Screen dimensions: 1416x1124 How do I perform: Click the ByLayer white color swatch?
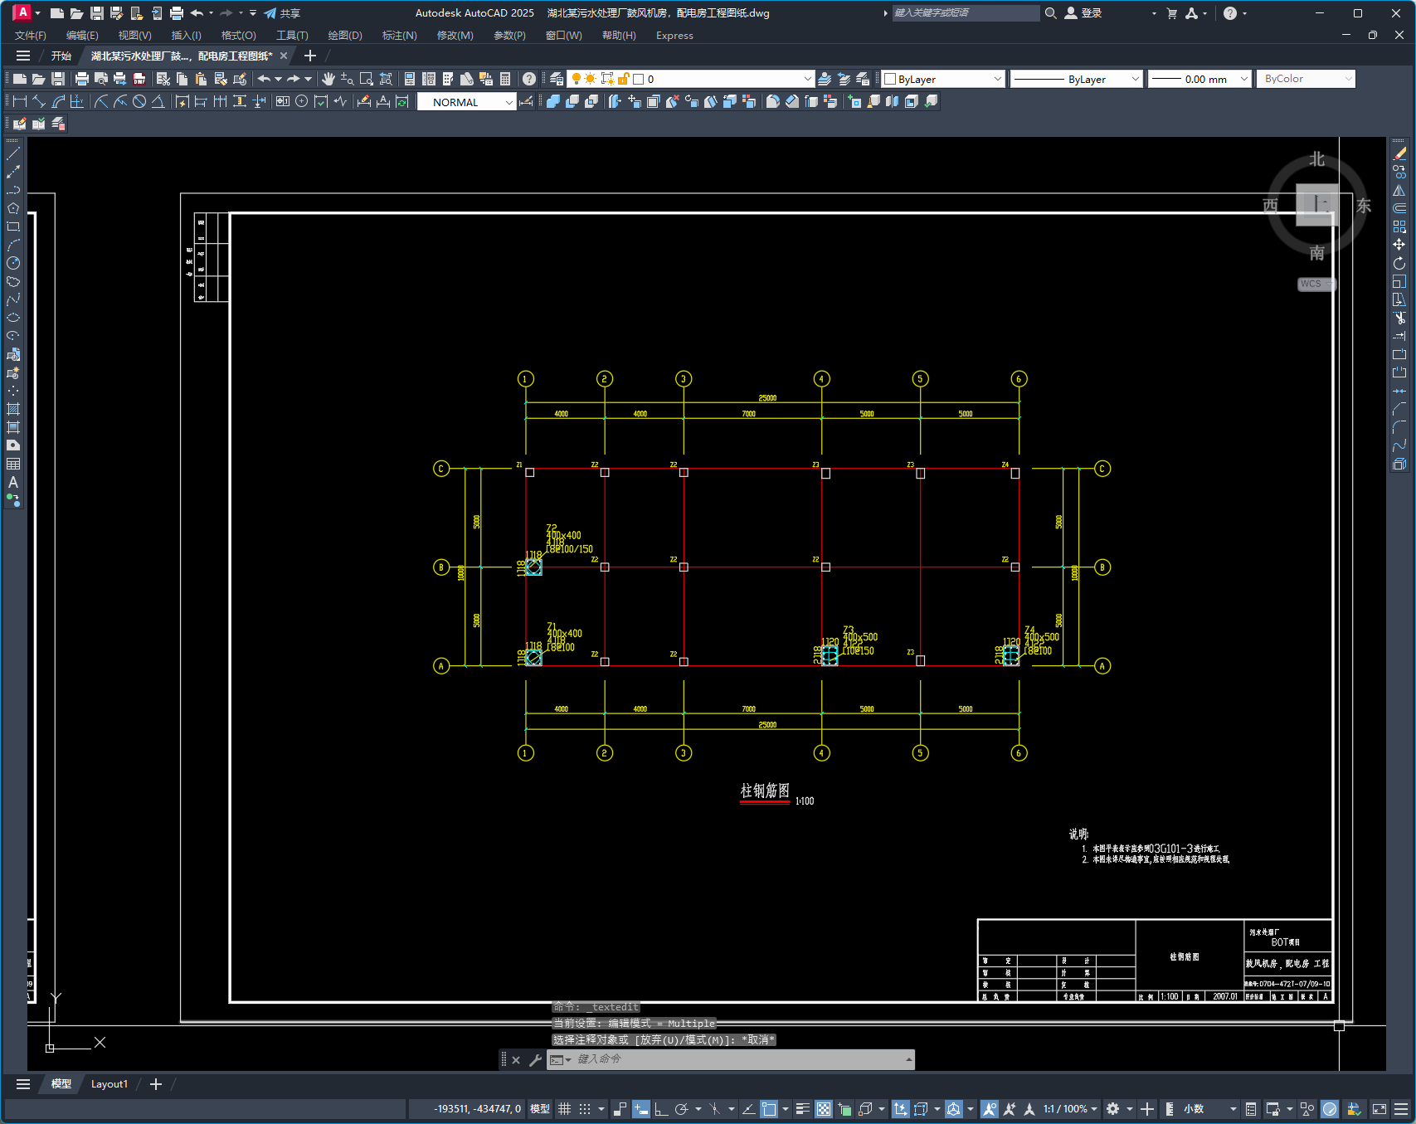coord(890,79)
